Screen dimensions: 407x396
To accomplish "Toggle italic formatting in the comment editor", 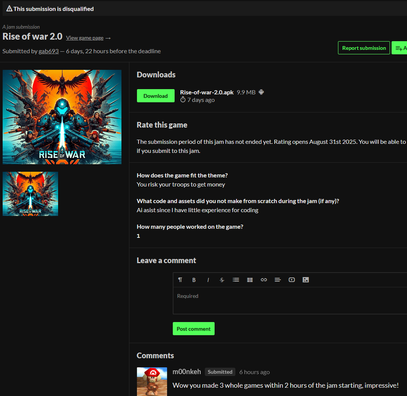I will click(208, 280).
